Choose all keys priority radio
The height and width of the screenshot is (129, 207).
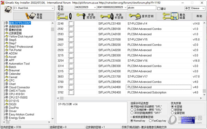click(172, 113)
